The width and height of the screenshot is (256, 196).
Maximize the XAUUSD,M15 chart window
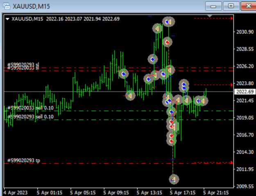click(x=231, y=6)
